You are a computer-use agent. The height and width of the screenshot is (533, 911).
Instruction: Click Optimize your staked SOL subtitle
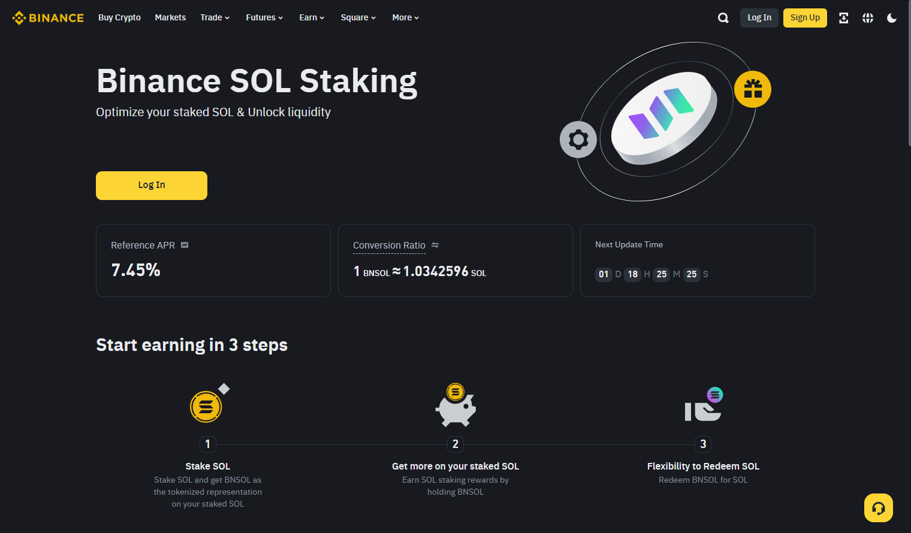coord(213,112)
